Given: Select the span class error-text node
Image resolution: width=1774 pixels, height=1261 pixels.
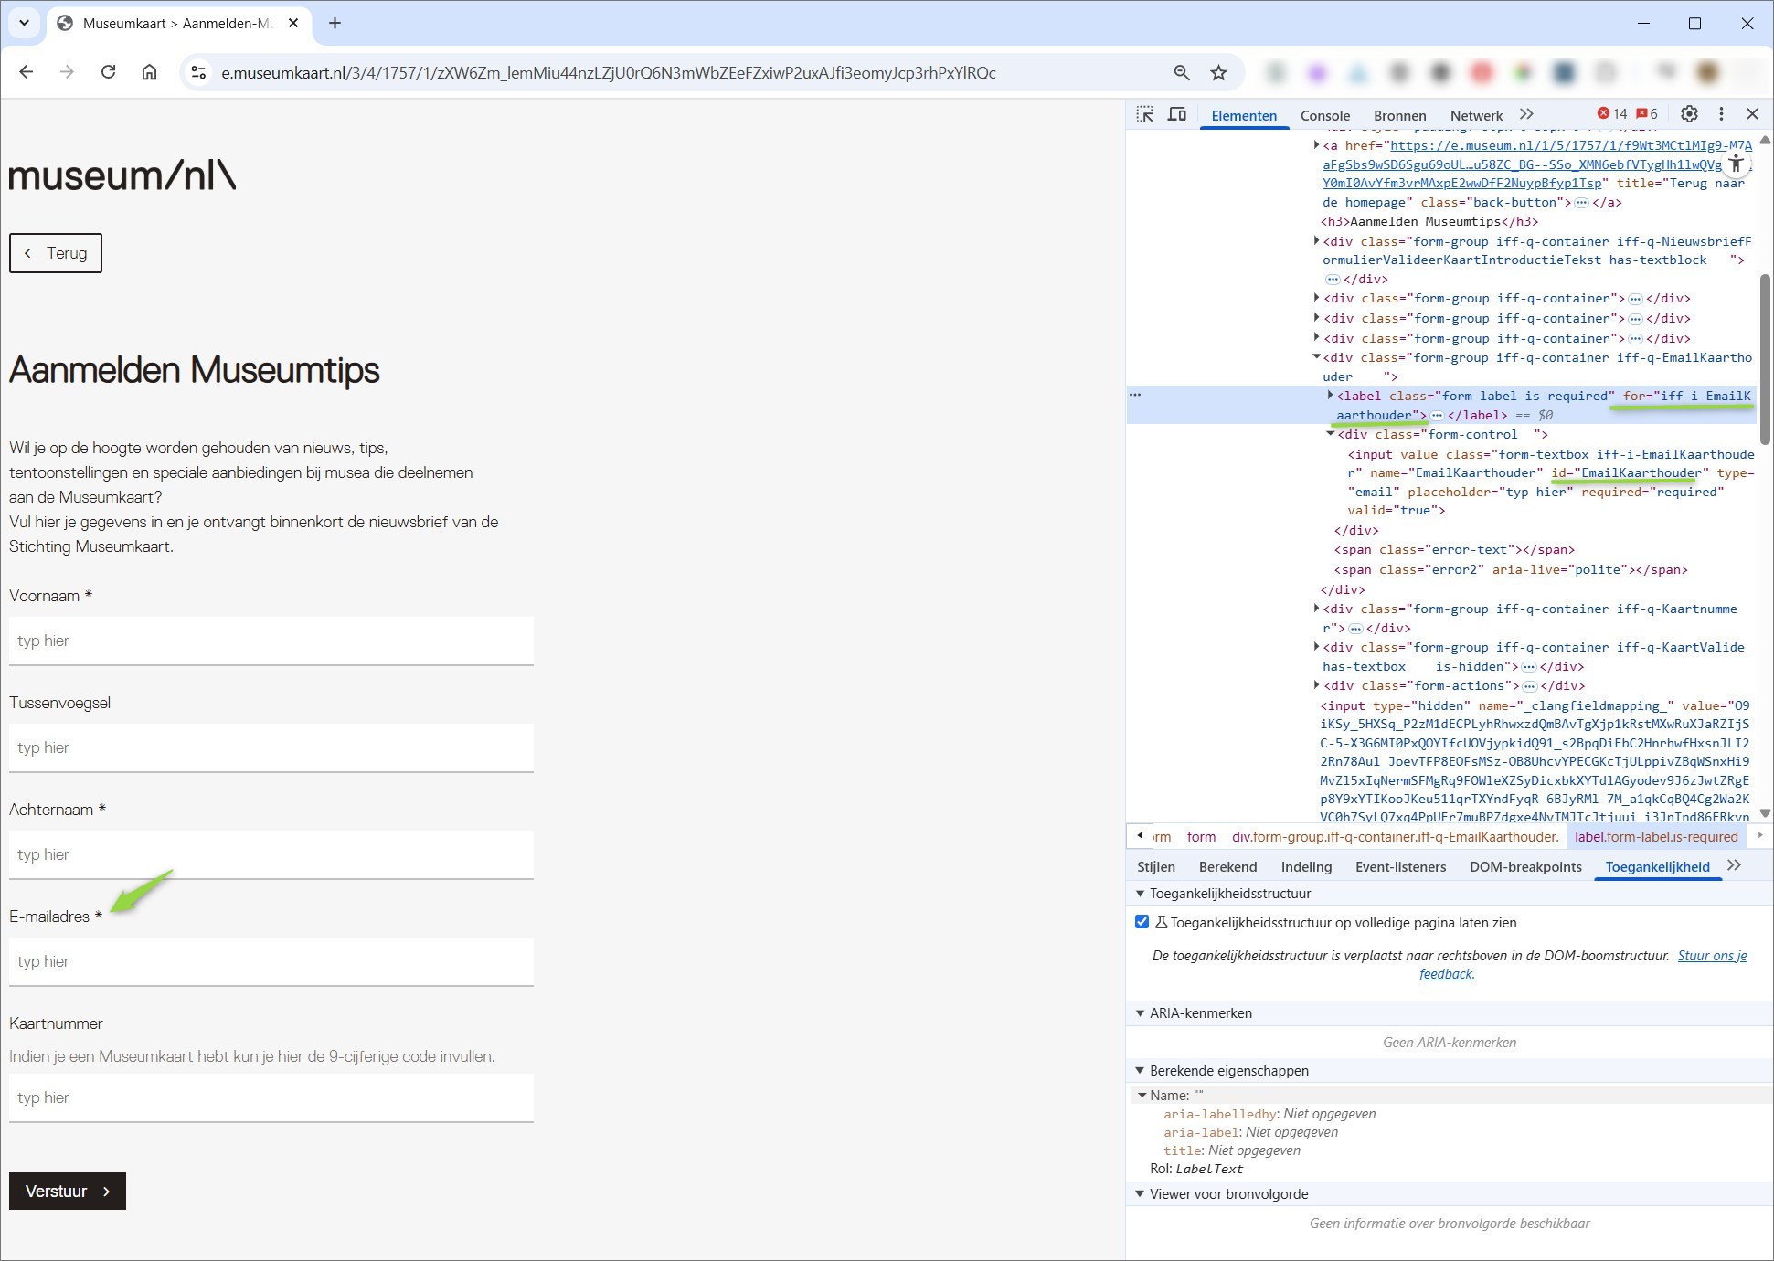Looking at the screenshot, I should pyautogui.click(x=1454, y=549).
